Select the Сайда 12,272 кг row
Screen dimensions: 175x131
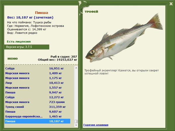tap(38, 97)
